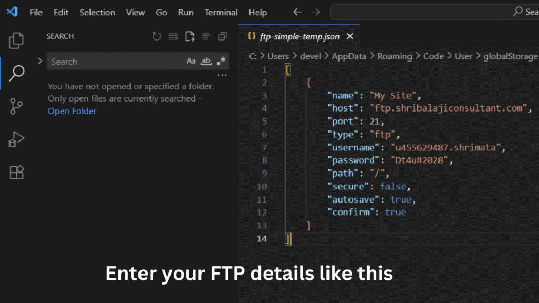Open the Explorer view in activity bar

17,41
